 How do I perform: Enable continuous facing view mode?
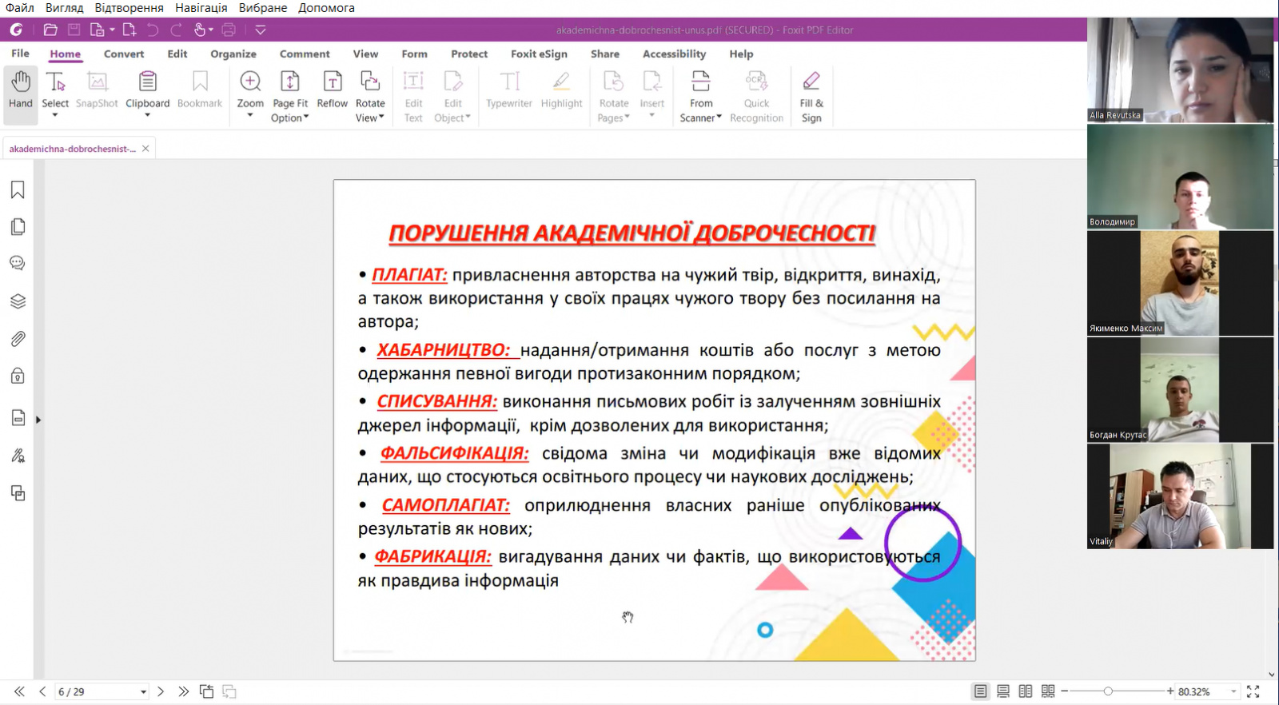(1048, 691)
